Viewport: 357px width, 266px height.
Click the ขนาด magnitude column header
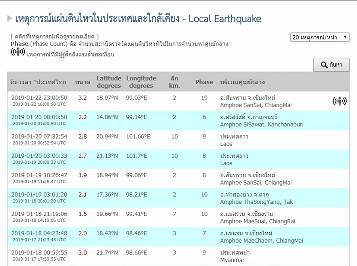pos(83,82)
